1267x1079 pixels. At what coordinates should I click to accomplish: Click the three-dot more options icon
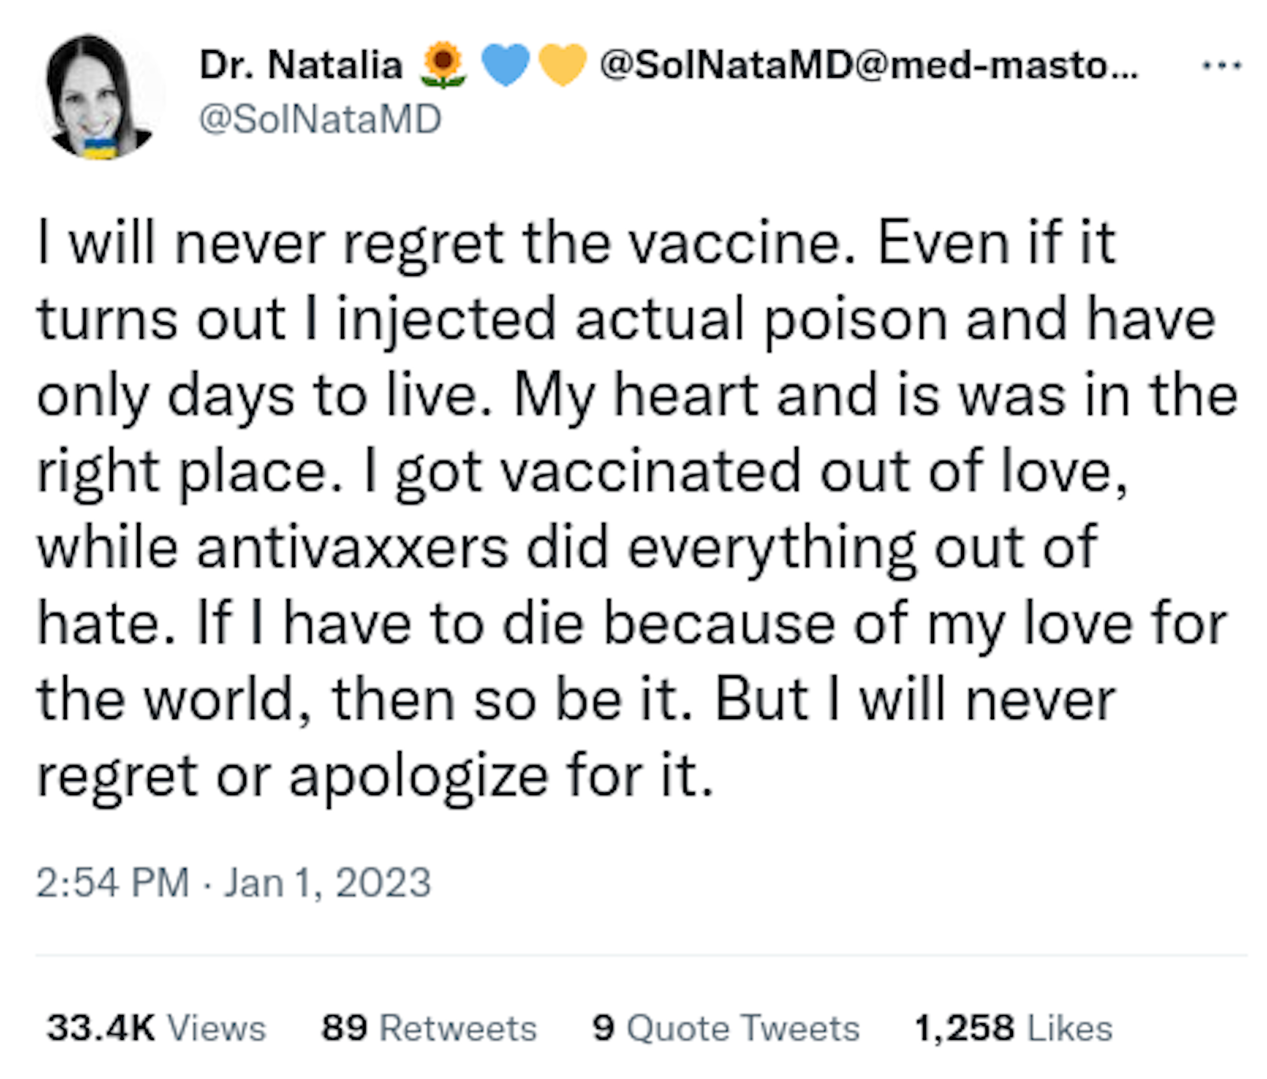(x=1221, y=65)
